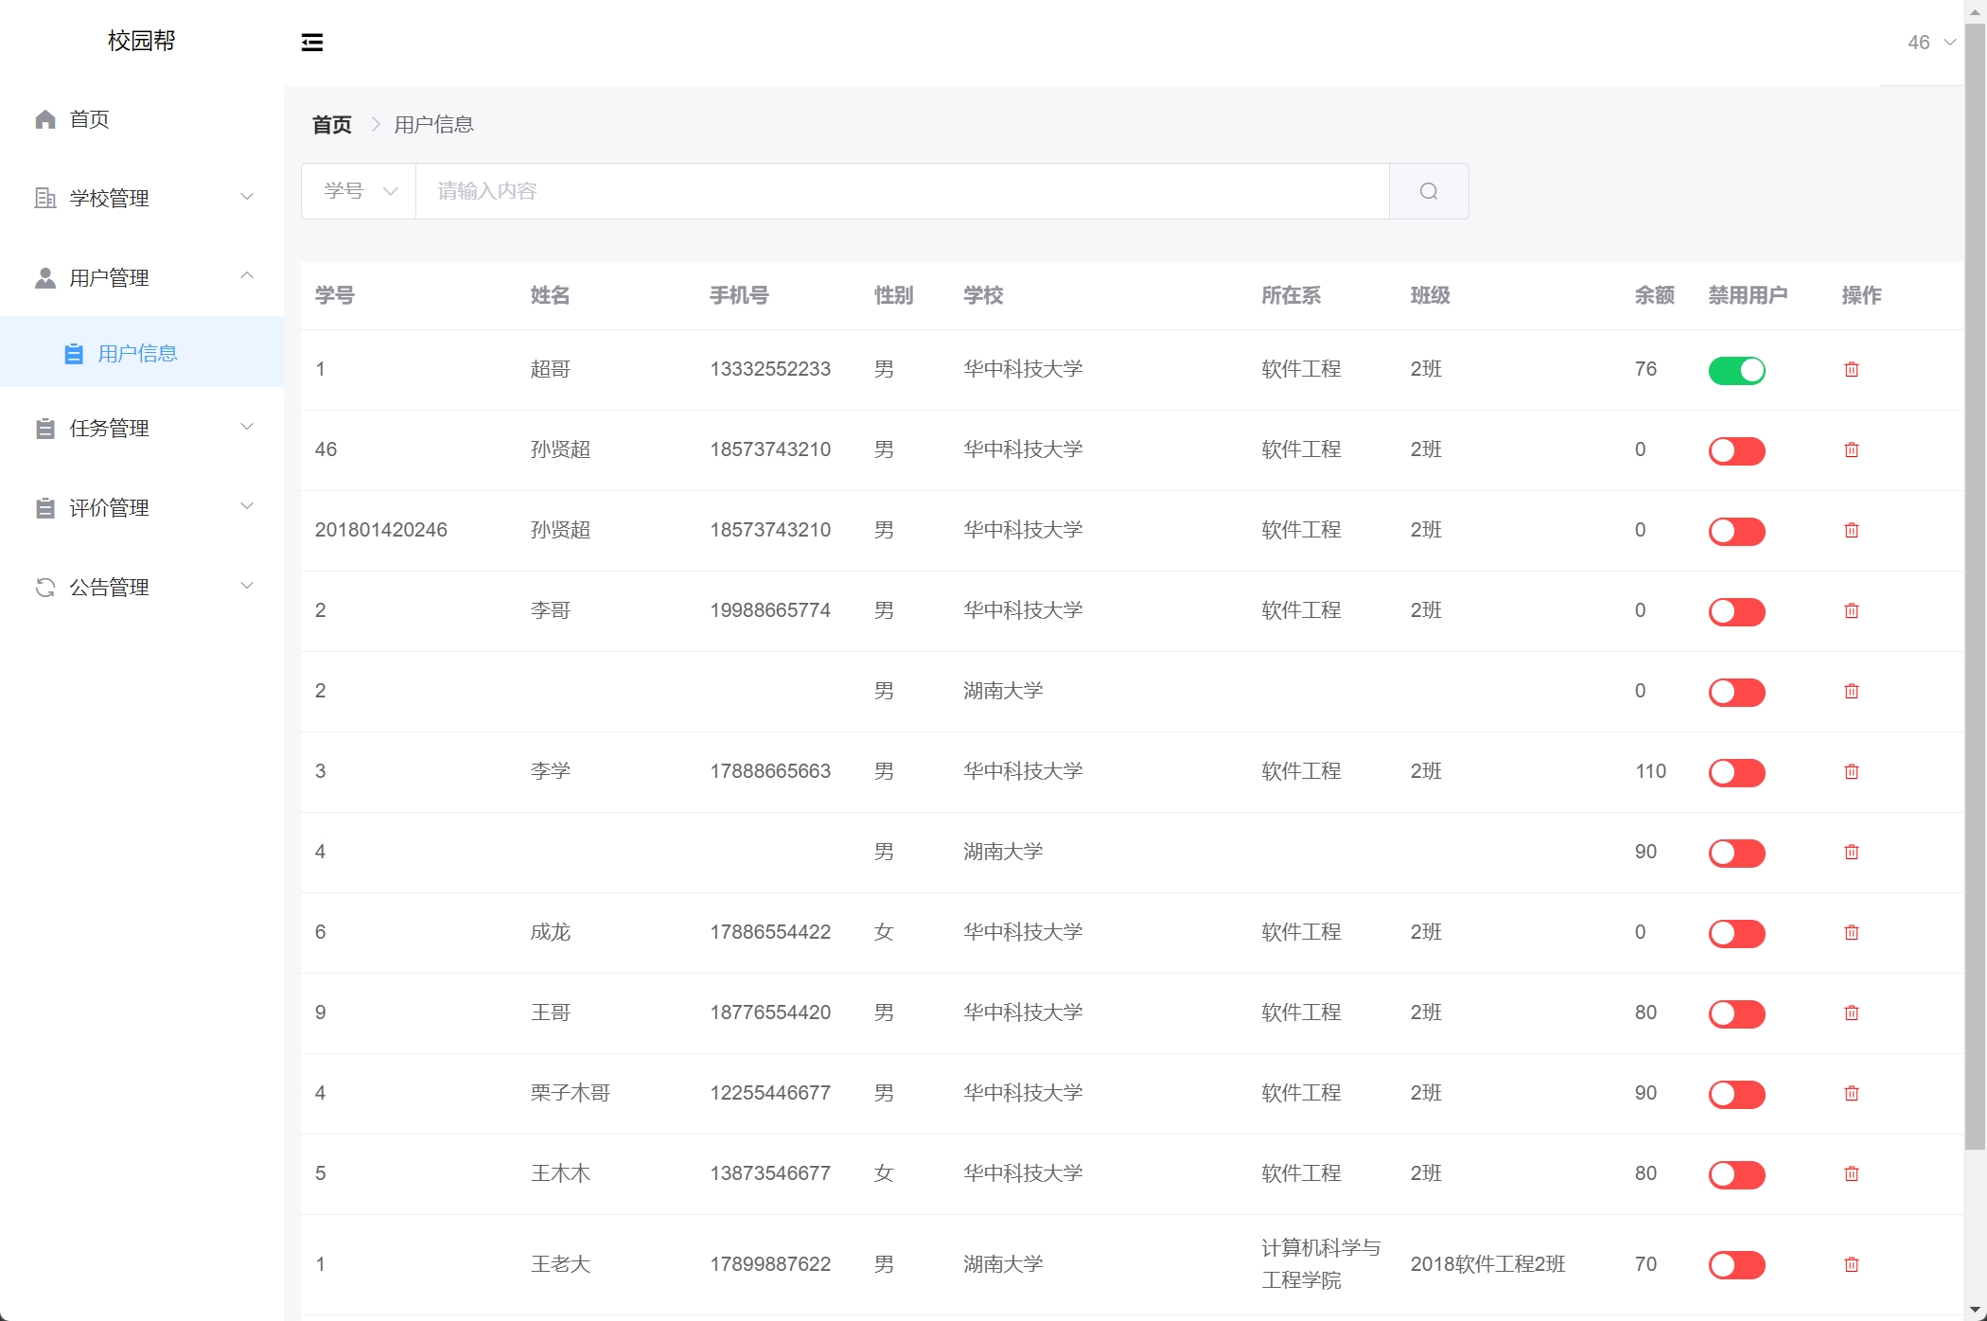The width and height of the screenshot is (1987, 1321).
Task: Click 计算机科学与工程学院 department cell
Action: click(1321, 1264)
